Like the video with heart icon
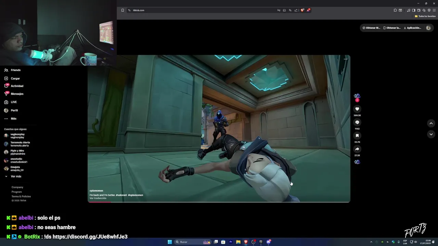Screen dimensions: 438x246 (x=357, y=109)
